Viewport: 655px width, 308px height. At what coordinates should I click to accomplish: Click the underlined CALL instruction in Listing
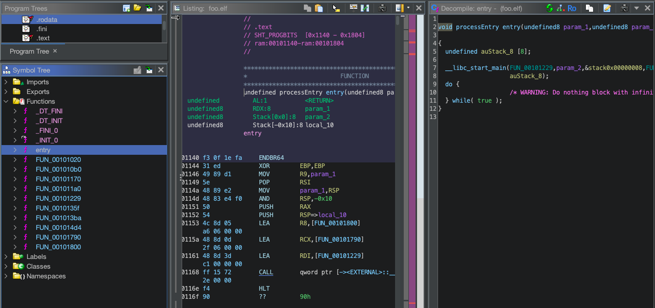(266, 272)
